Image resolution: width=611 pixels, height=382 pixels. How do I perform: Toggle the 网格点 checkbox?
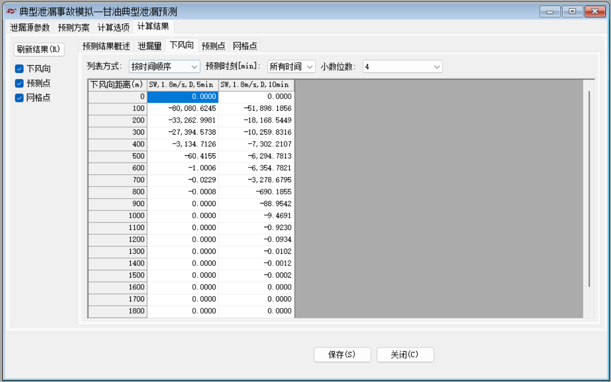coord(19,97)
